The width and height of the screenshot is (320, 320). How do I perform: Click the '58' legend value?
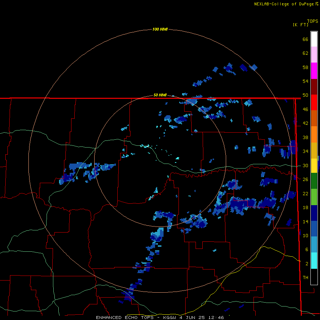coord(305,67)
